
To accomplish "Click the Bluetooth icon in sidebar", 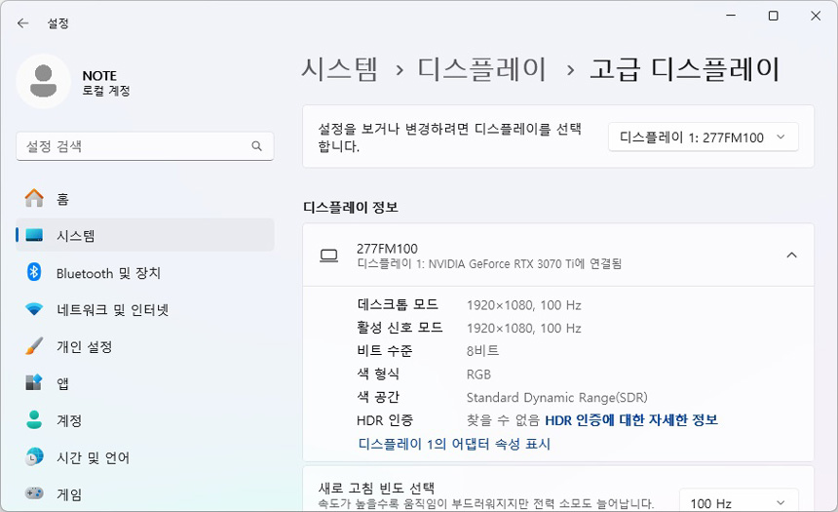I will click(34, 273).
